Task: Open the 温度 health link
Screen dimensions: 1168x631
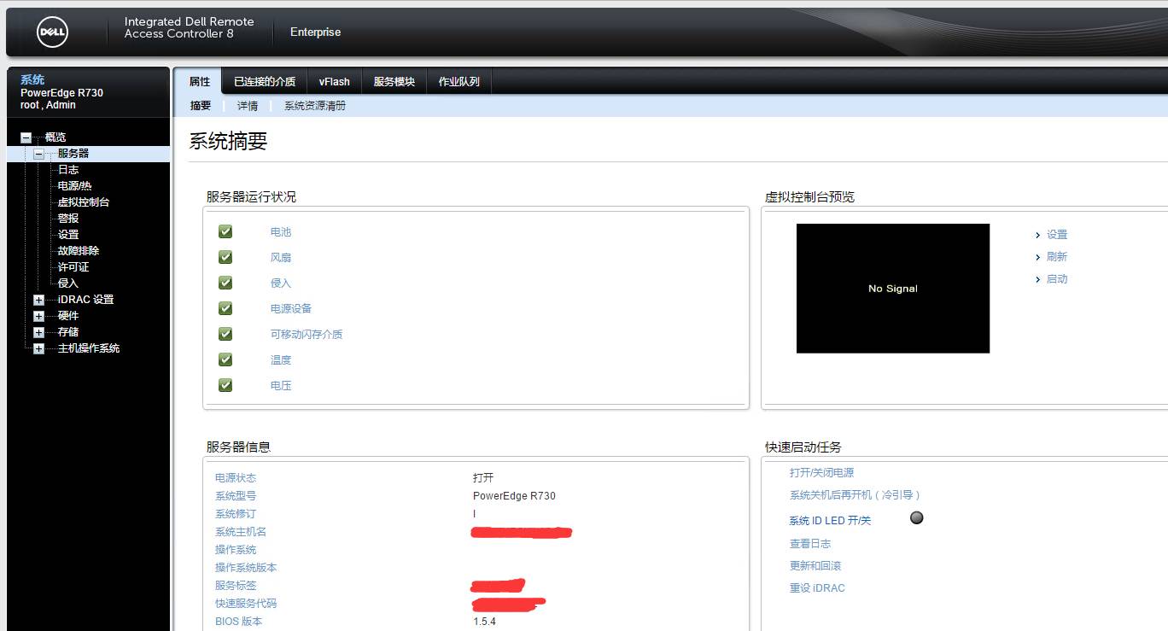Action: (x=281, y=360)
